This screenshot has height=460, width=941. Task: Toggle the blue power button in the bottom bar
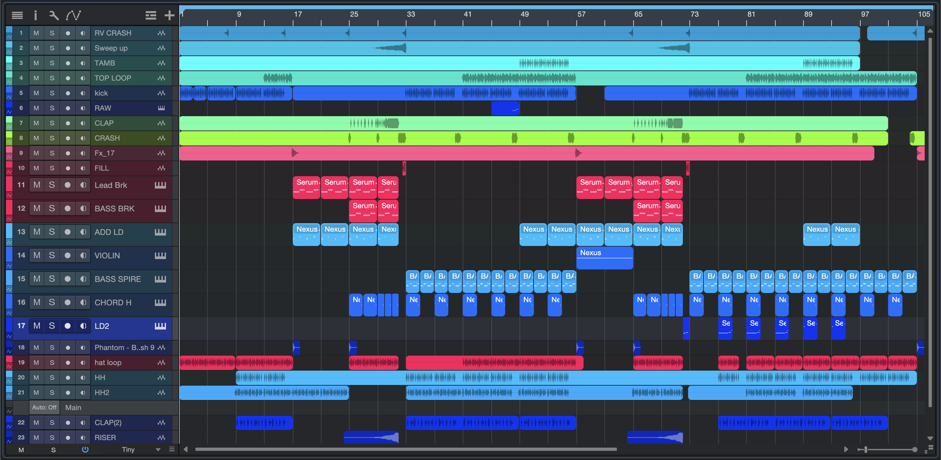[85, 450]
